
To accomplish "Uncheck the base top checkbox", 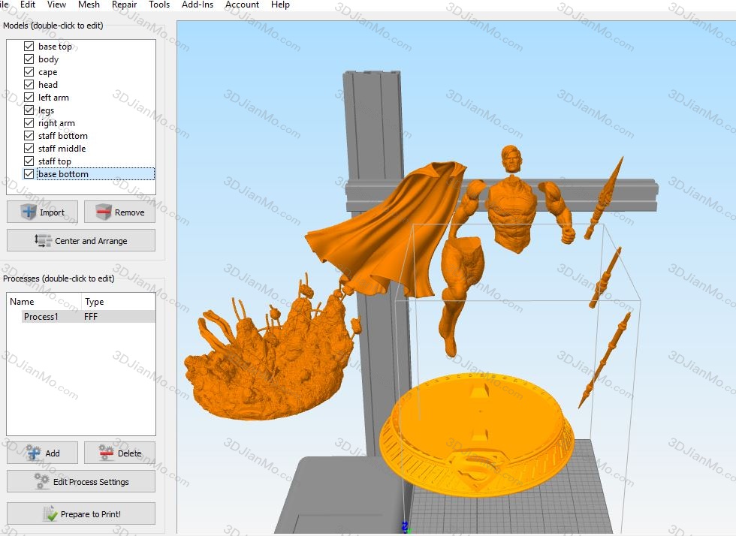I will 29,47.
